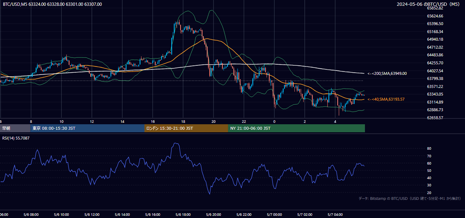
Task: Select the NY 21:00-06:00 JST session bar
Action: (x=297, y=128)
